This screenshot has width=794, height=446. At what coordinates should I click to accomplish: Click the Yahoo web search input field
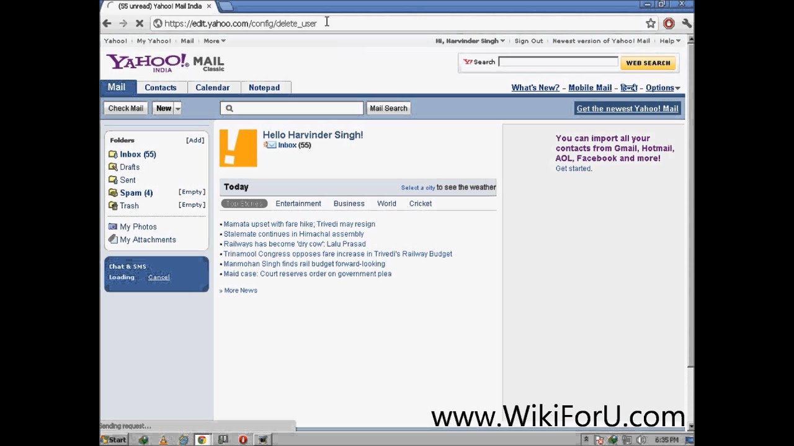[558, 62]
